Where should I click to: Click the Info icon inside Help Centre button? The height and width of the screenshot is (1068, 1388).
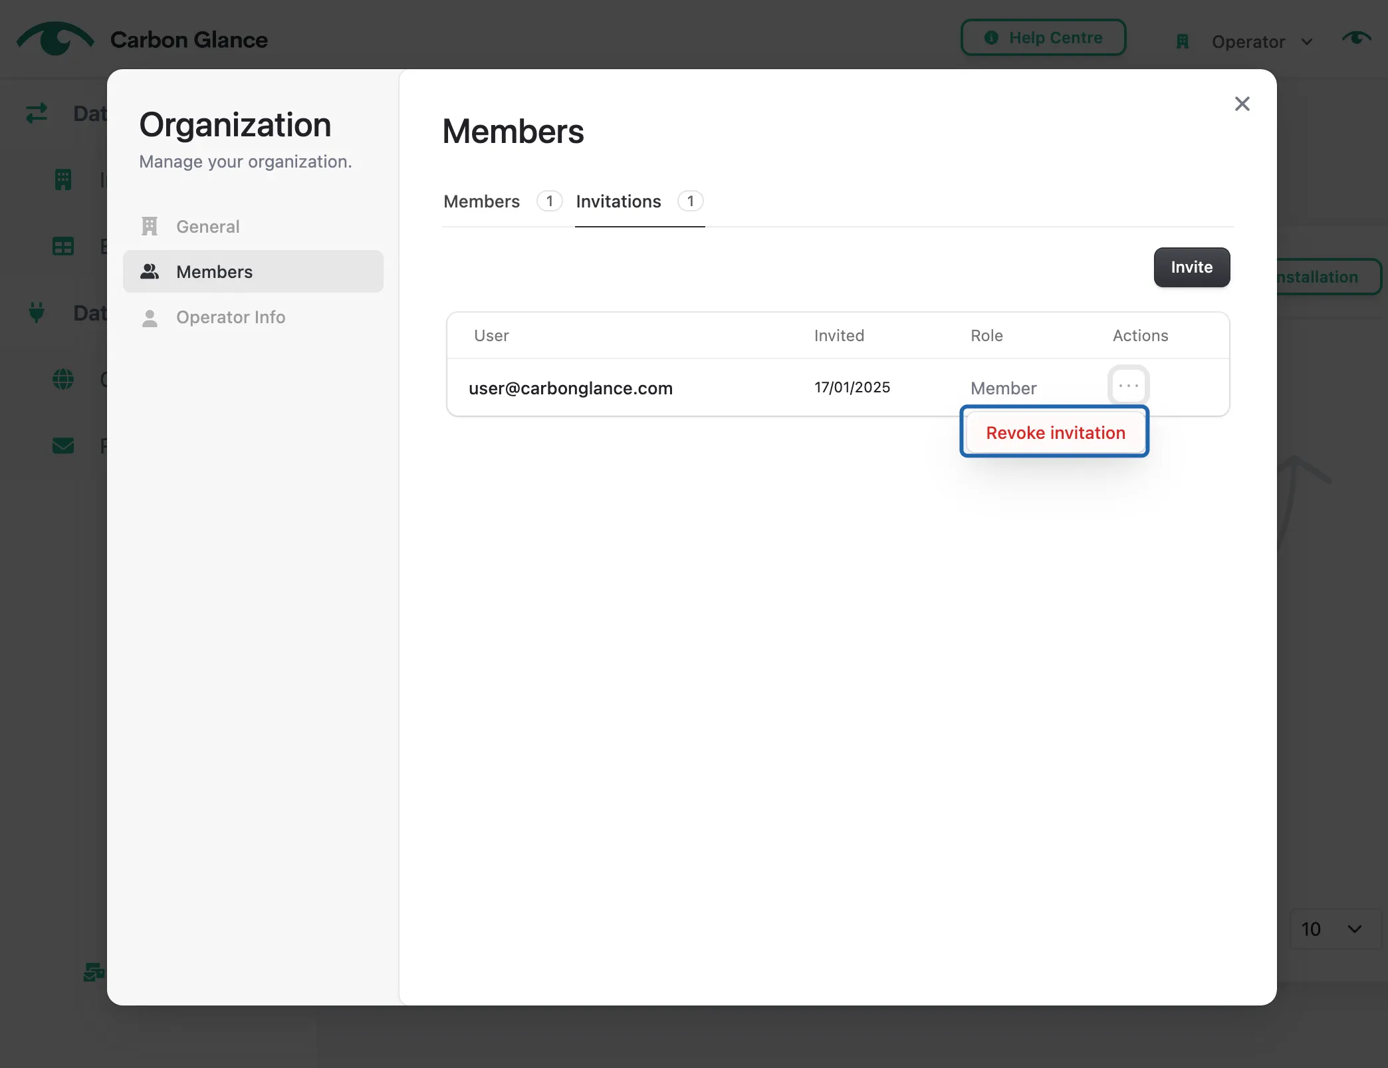[991, 38]
